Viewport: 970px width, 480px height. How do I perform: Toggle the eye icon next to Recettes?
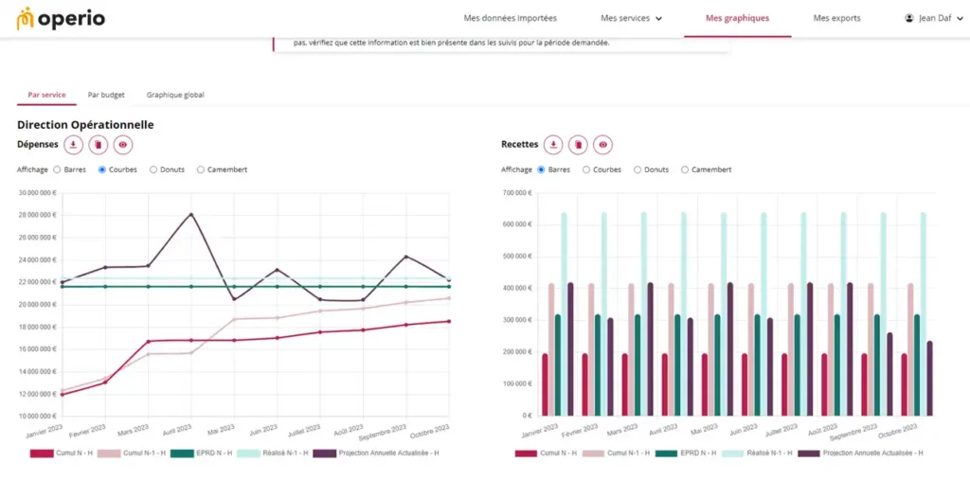(603, 145)
